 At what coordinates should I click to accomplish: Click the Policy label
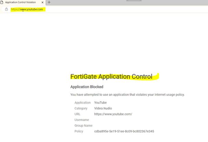pos(79,131)
